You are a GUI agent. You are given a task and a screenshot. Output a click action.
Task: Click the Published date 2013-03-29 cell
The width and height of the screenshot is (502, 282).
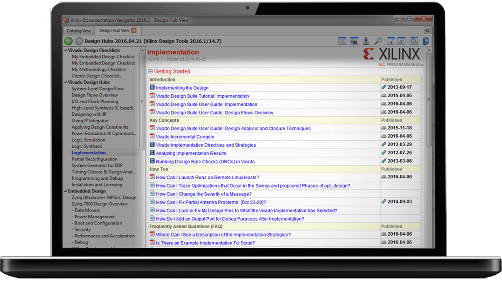(x=401, y=145)
